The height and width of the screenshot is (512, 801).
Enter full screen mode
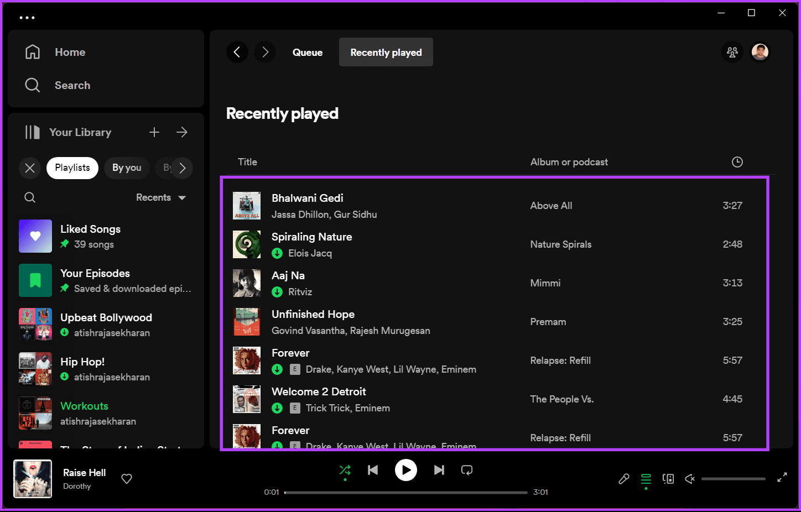coord(782,478)
